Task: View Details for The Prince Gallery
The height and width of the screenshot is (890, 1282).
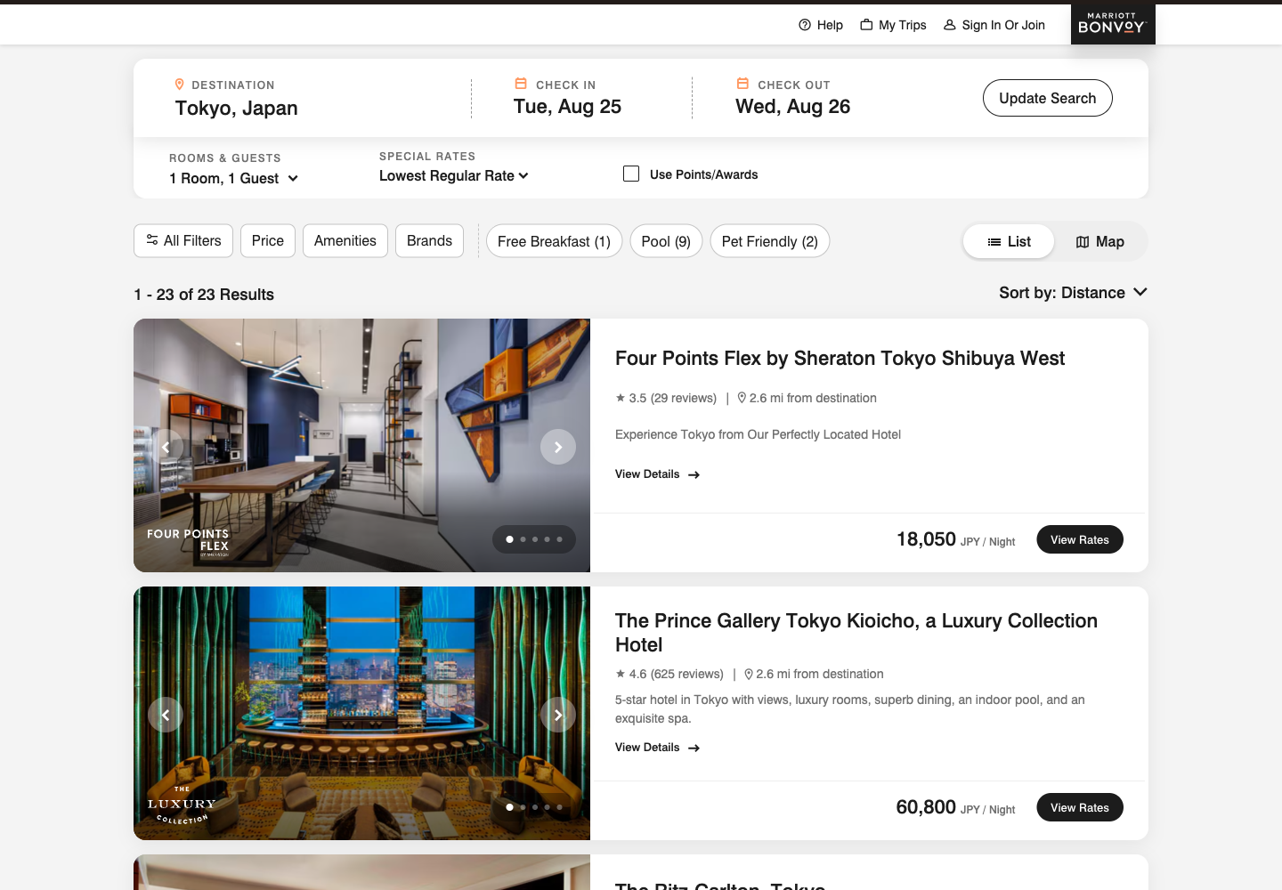Action: pos(657,748)
